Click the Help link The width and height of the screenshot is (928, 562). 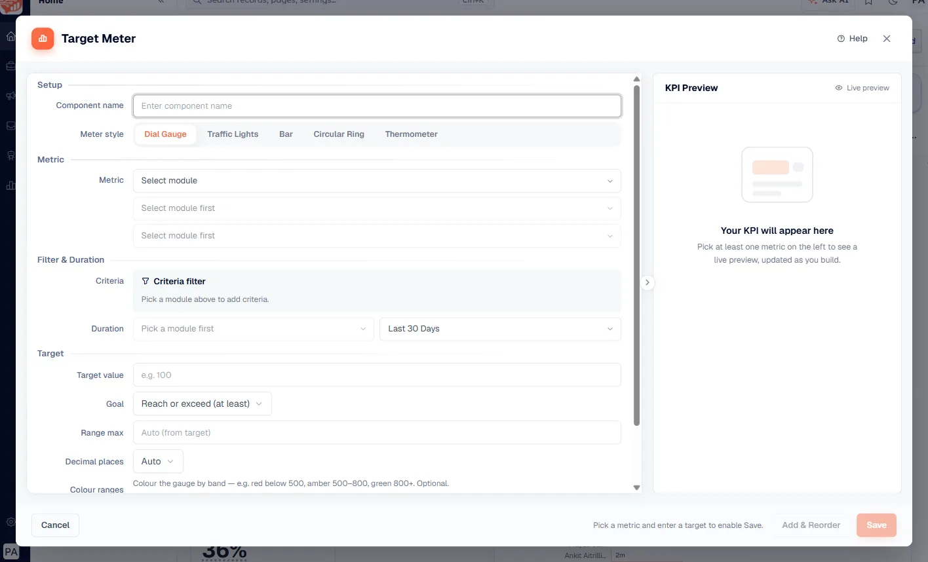pyautogui.click(x=852, y=39)
